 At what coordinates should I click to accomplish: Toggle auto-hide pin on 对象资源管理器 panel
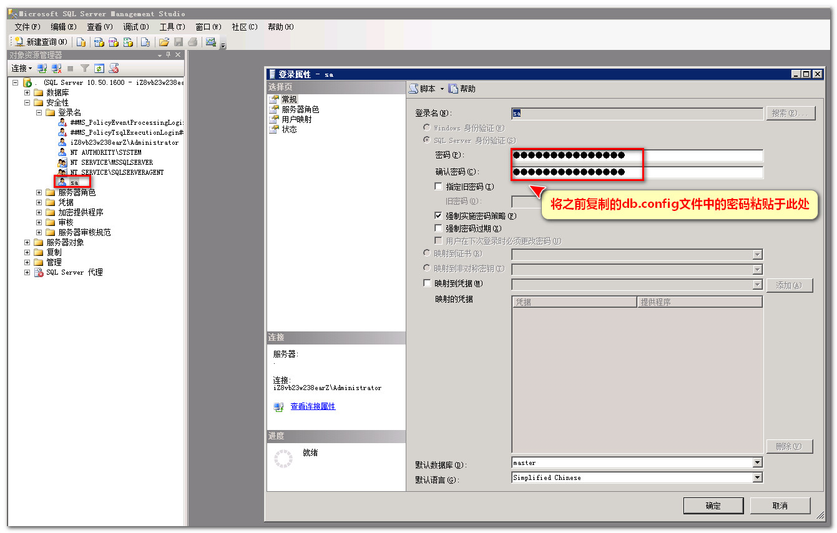(169, 55)
